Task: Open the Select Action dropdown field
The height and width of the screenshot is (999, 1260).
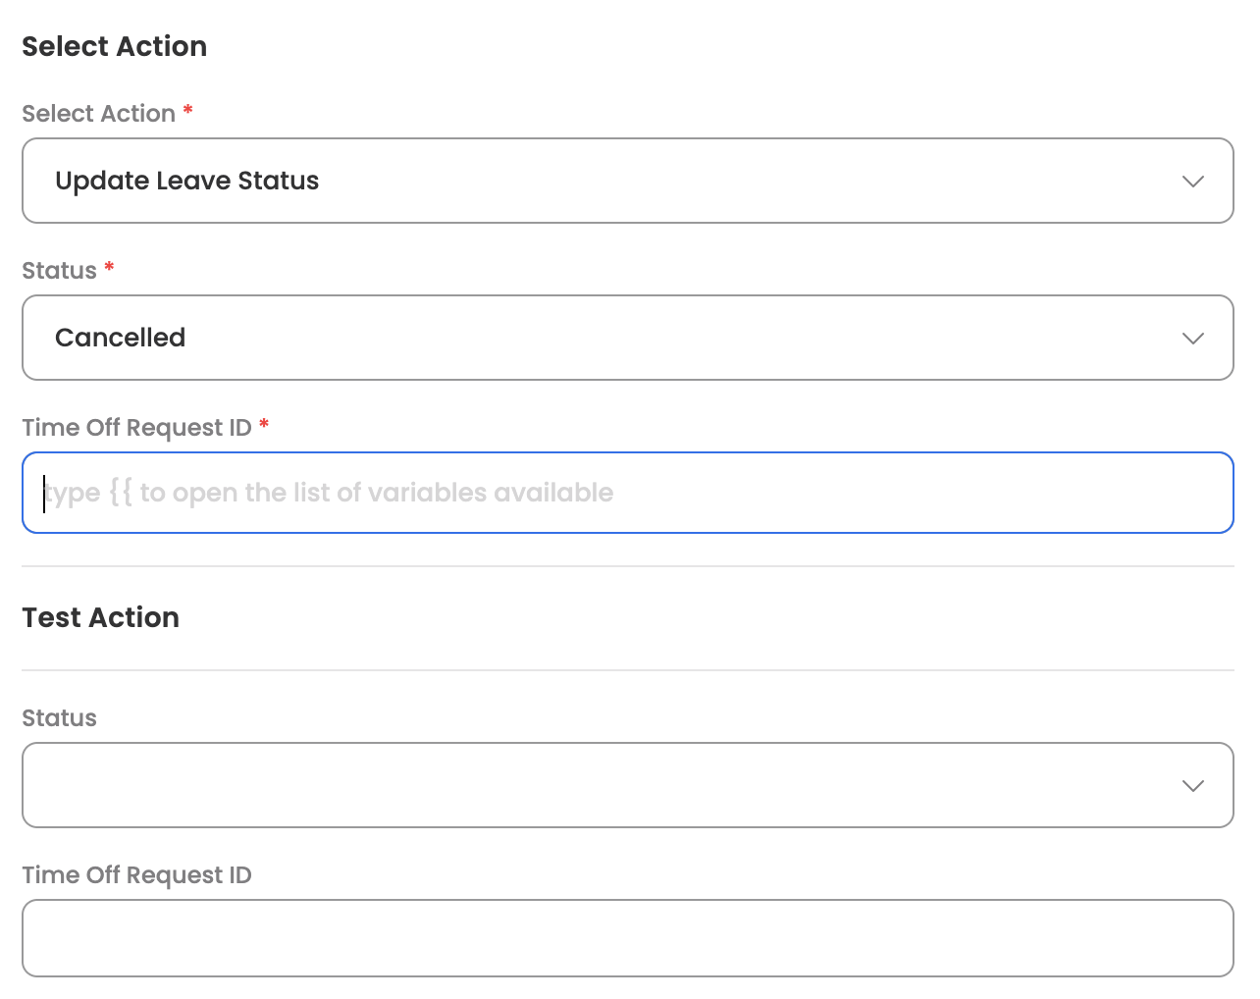Action: [628, 181]
